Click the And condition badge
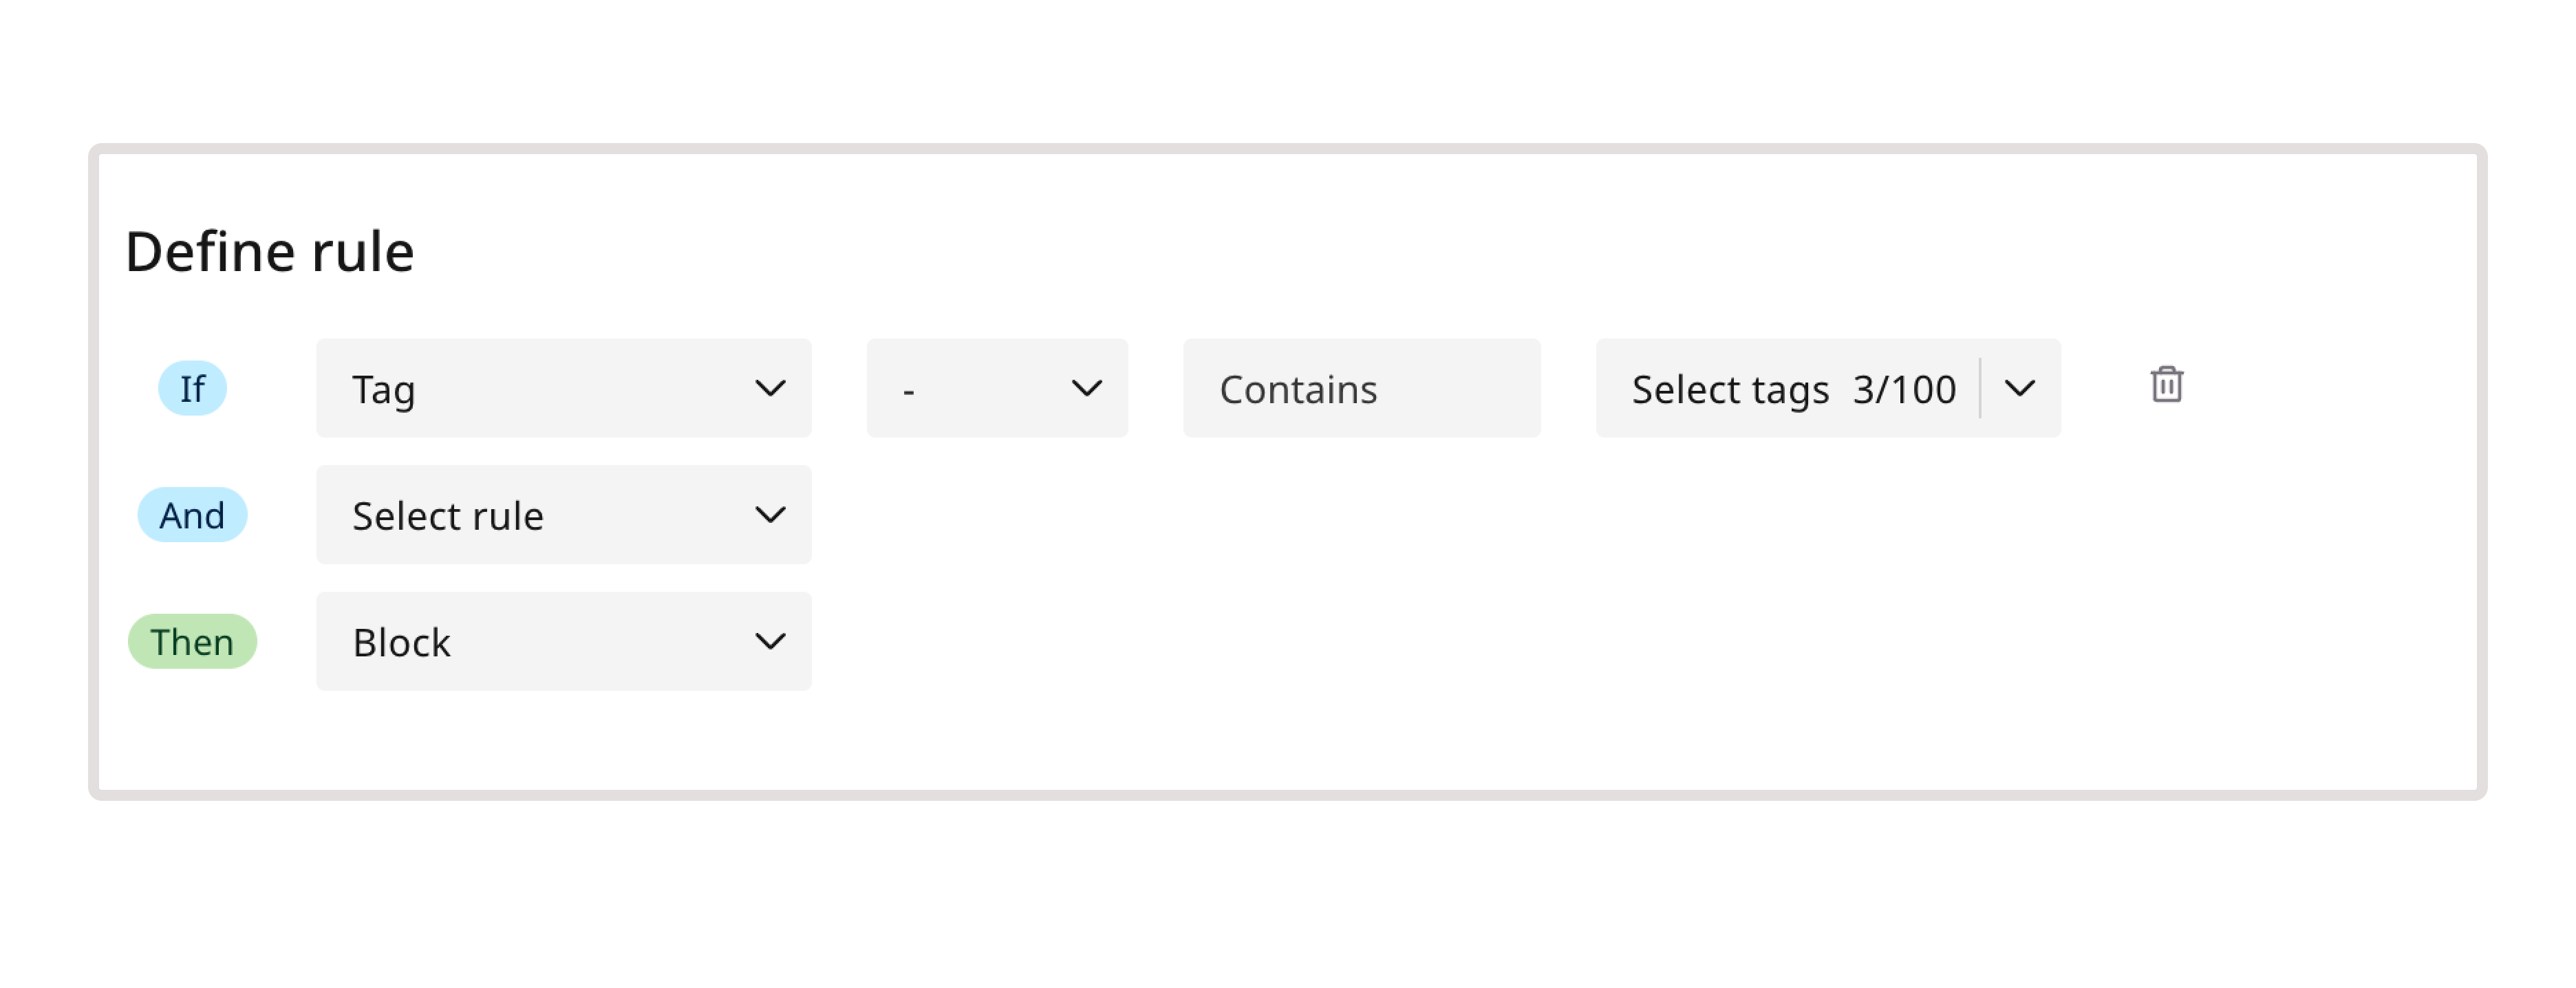The image size is (2576, 988). pos(192,515)
